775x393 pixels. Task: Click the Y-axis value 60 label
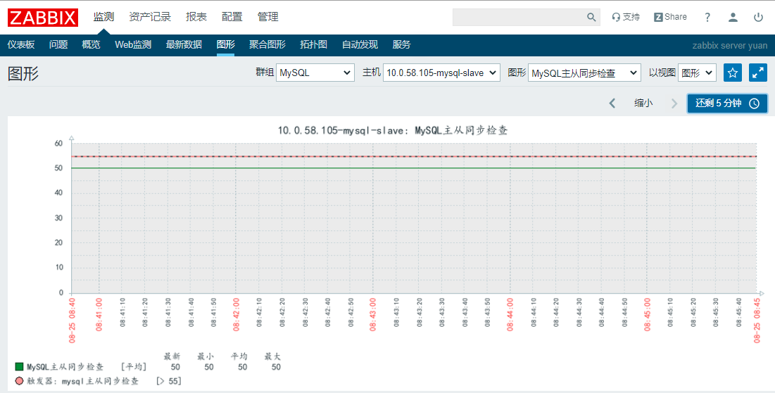(59, 144)
